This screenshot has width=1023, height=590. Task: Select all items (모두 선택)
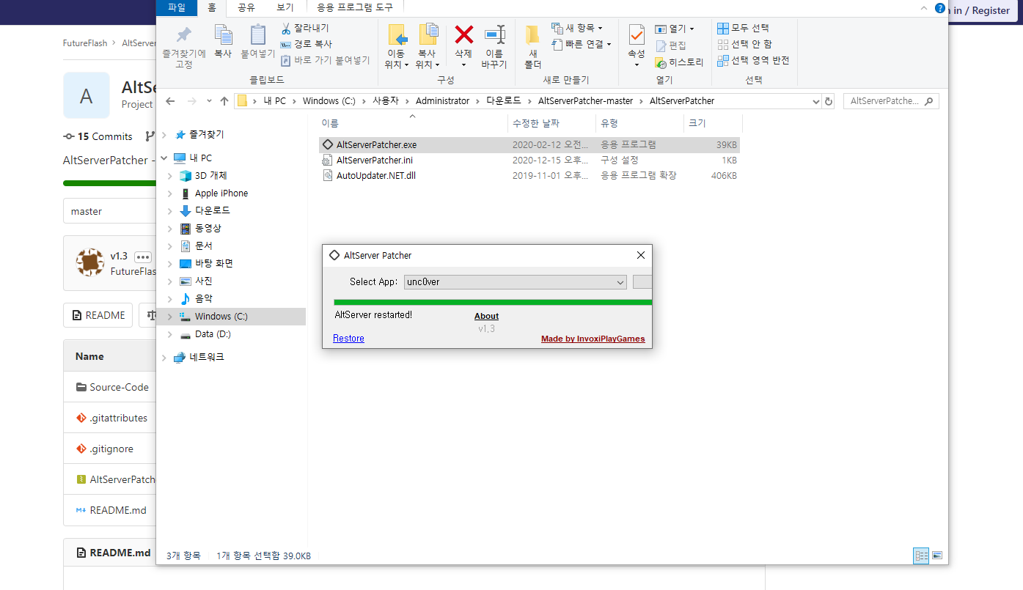pos(744,28)
